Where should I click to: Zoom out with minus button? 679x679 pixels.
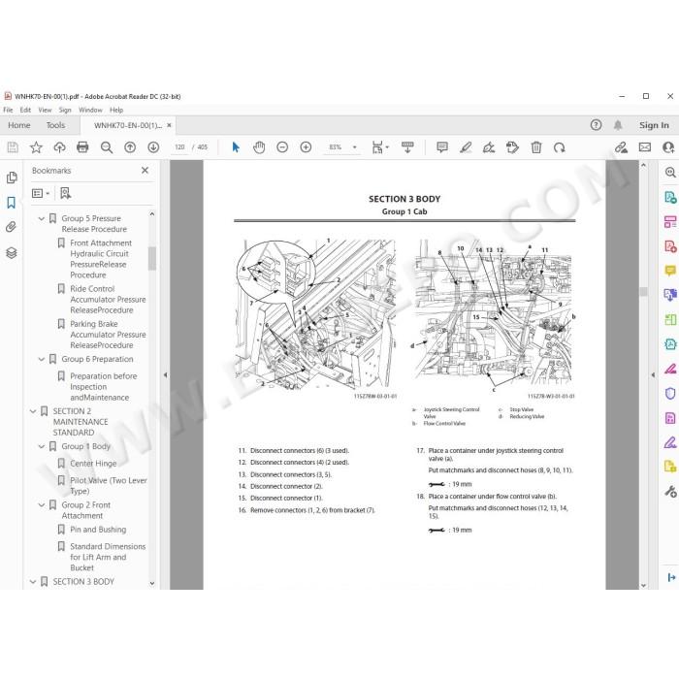tap(282, 147)
